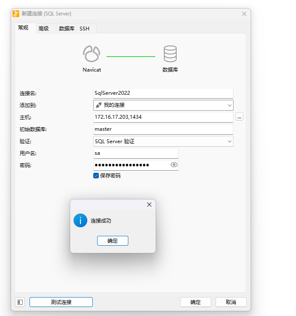Click 确定 in the 连接成功 message box
Image resolution: width=296 pixels, height=316 pixels.
click(x=112, y=241)
